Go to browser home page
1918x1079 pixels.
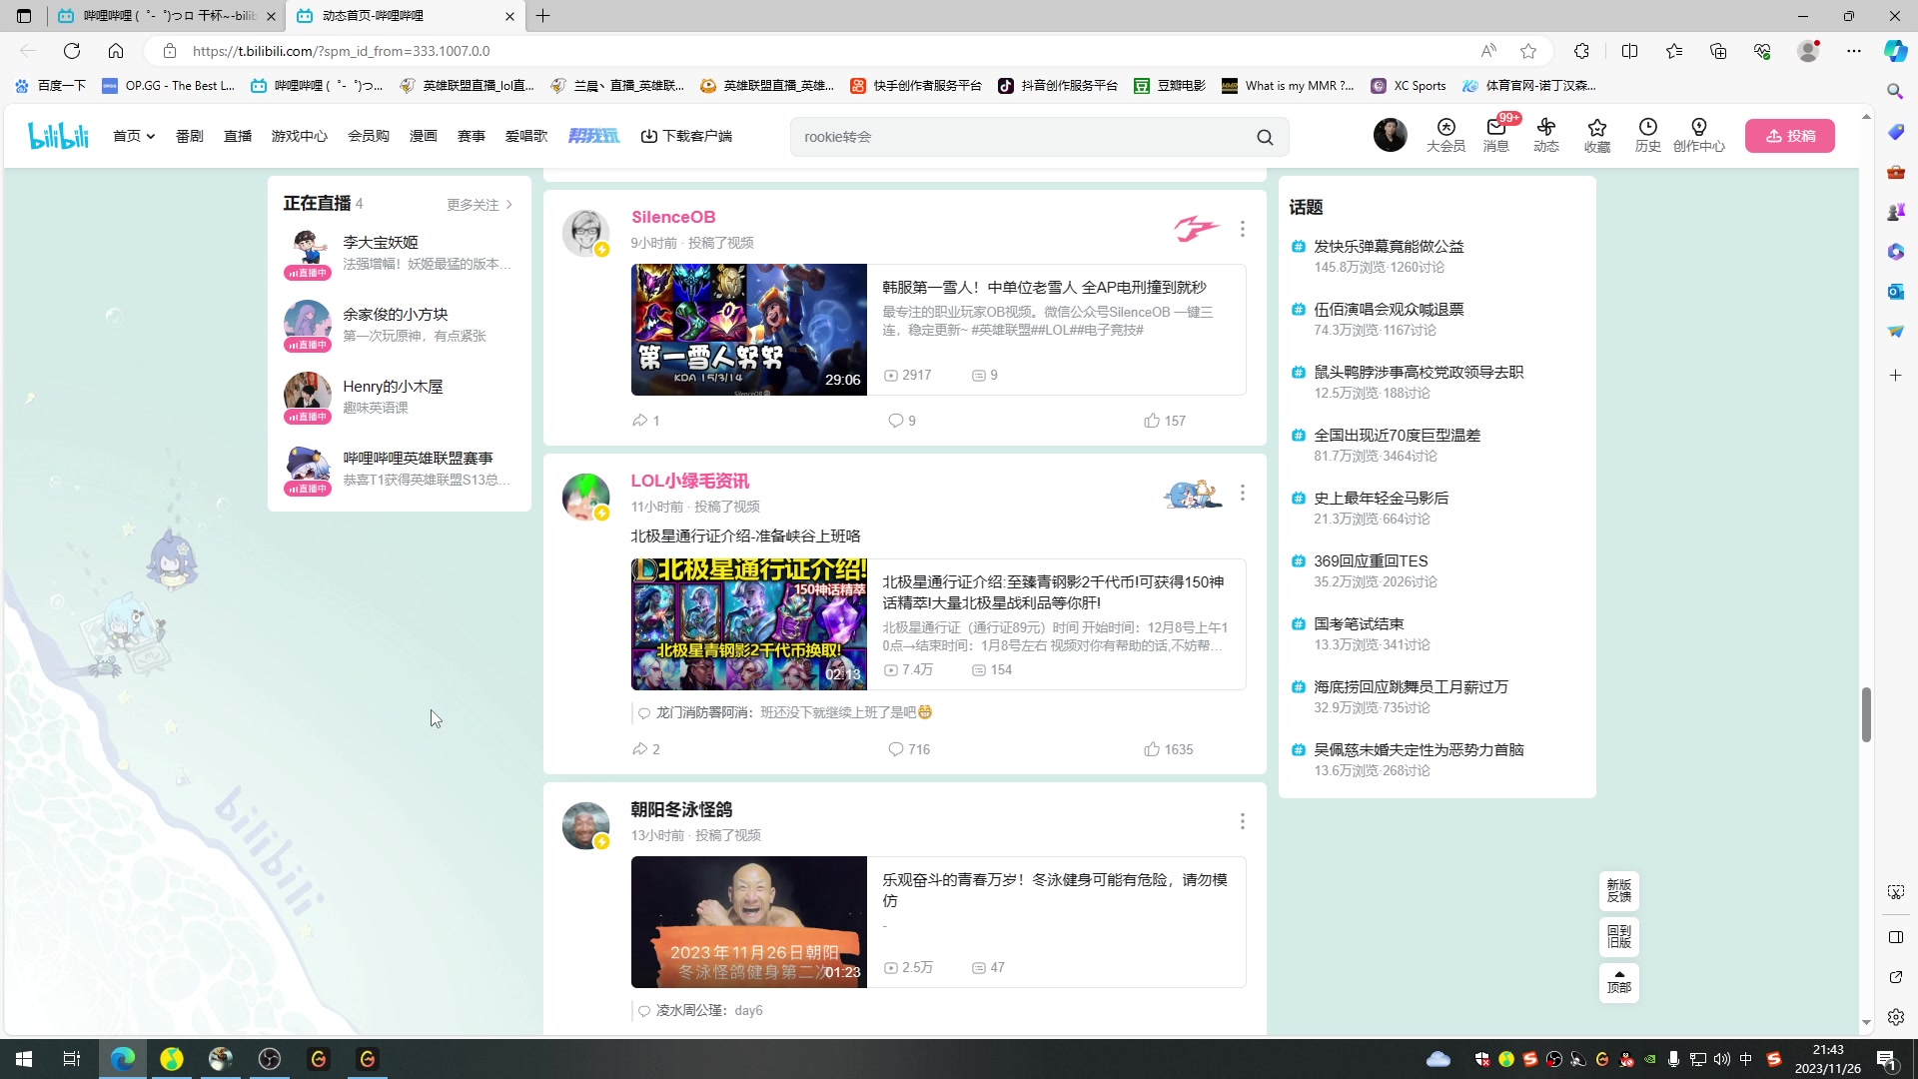tap(116, 51)
